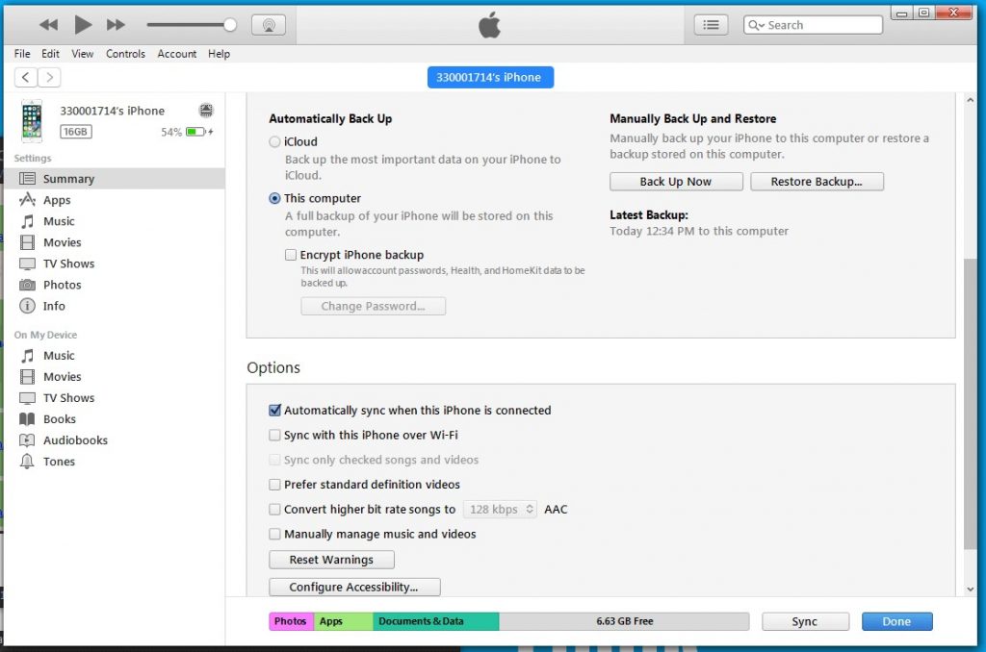Viewport: 986px width, 652px height.
Task: Open the Books icon on device
Action: click(27, 419)
